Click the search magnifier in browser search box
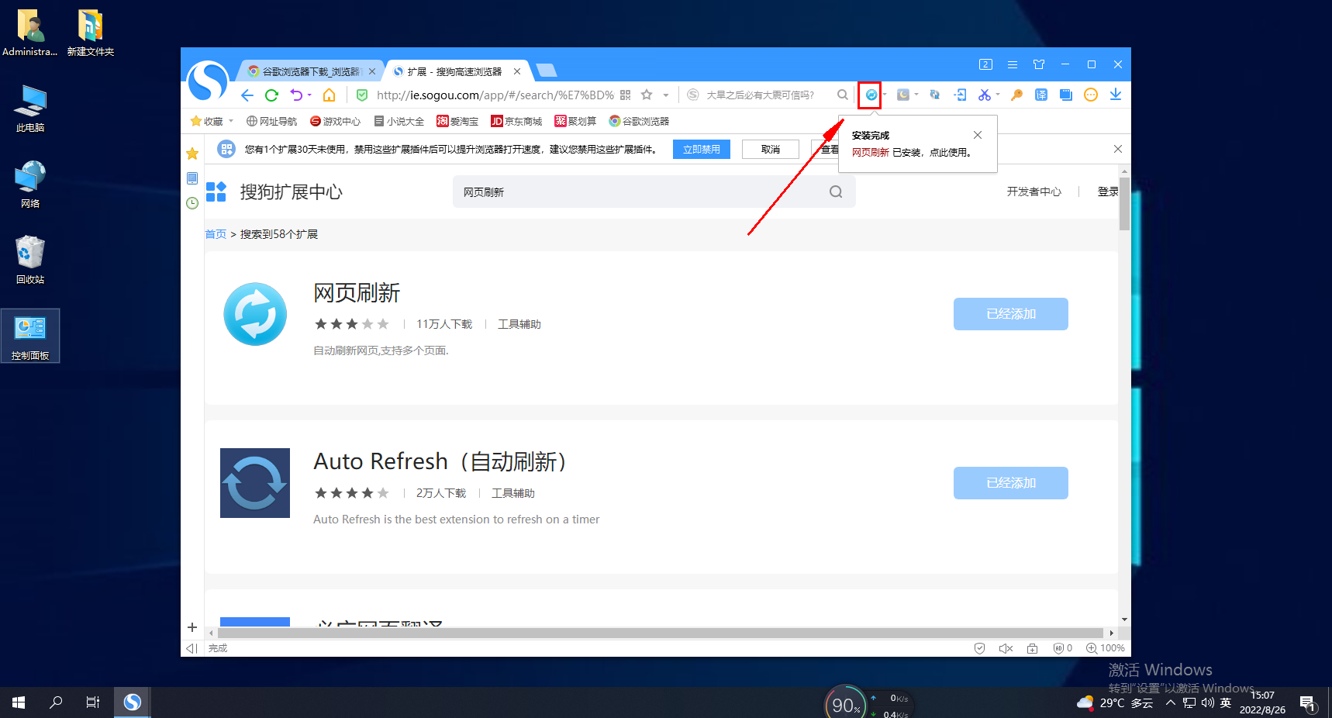 843,95
